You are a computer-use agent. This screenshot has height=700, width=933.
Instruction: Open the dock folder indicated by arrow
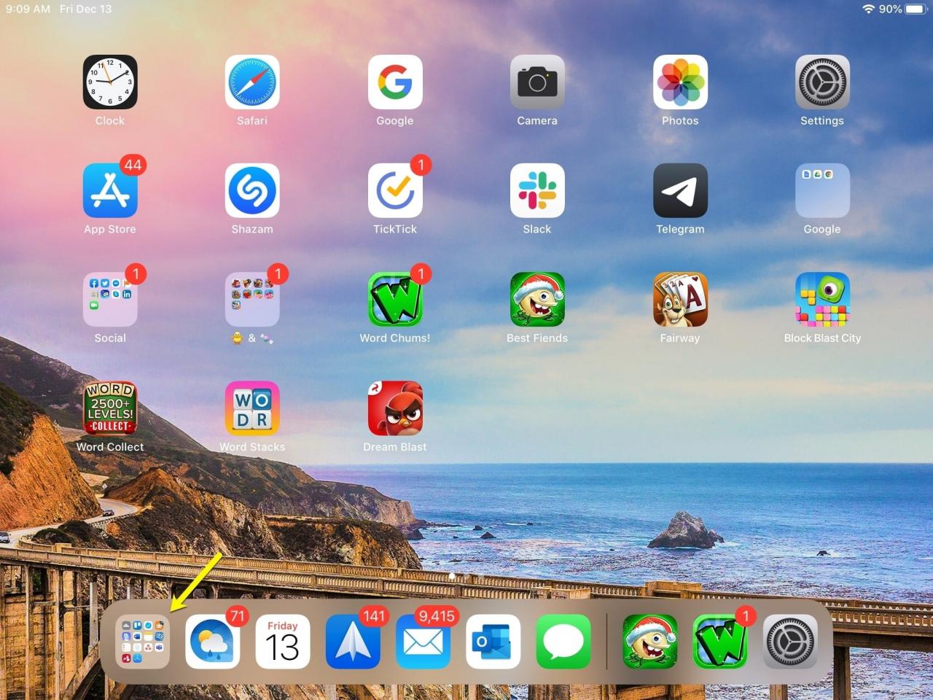pos(143,642)
